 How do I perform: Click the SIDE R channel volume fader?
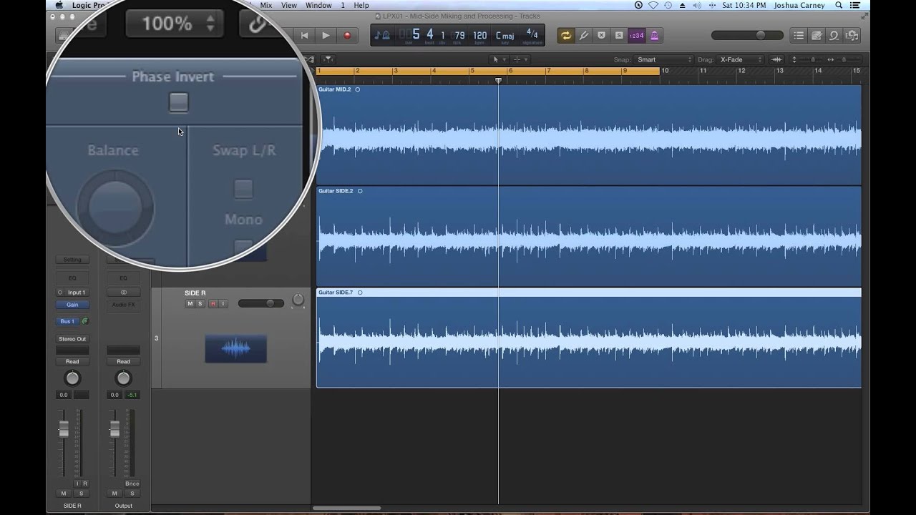coord(64,428)
